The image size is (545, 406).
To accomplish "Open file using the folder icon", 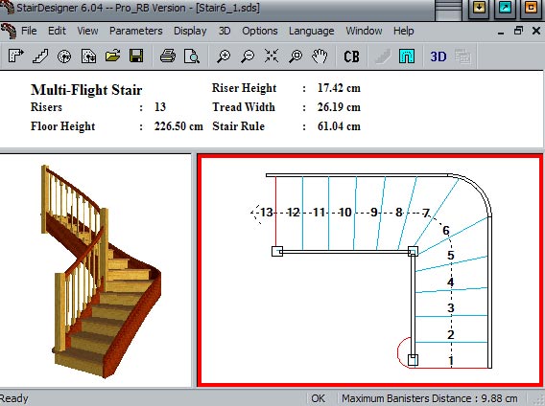I will click(112, 56).
